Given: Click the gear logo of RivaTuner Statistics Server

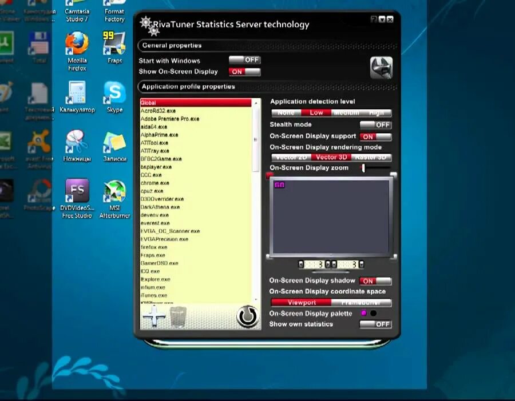Looking at the screenshot, I should 150,26.
